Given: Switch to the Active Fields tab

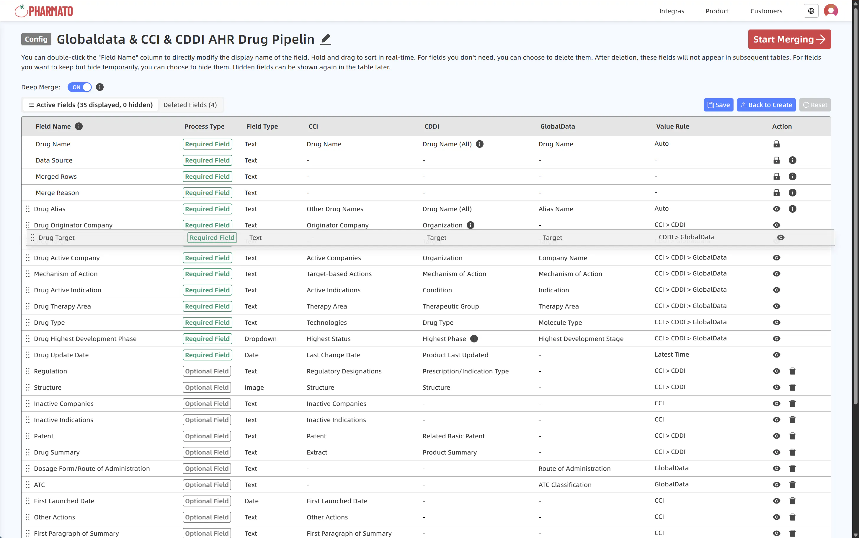Looking at the screenshot, I should coord(91,105).
